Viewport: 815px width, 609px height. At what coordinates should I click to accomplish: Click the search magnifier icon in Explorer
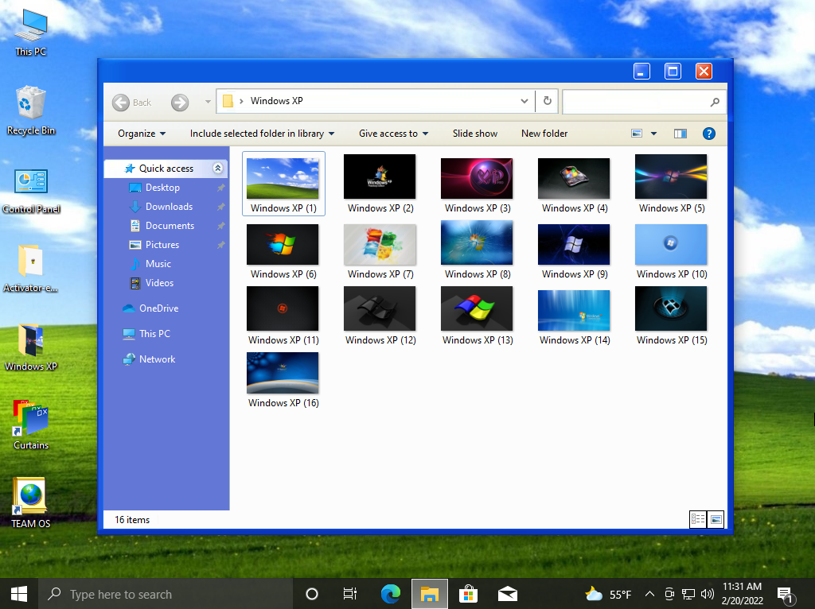point(716,102)
